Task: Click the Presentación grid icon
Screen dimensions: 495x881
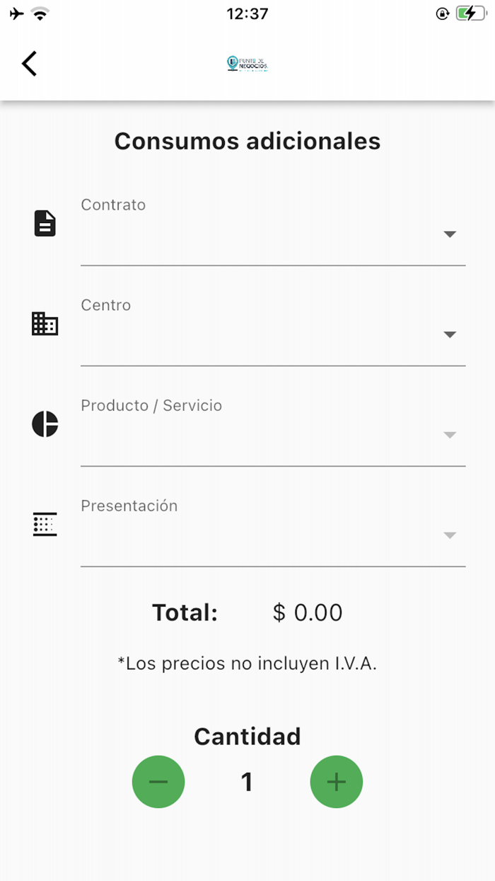Action: tap(44, 524)
